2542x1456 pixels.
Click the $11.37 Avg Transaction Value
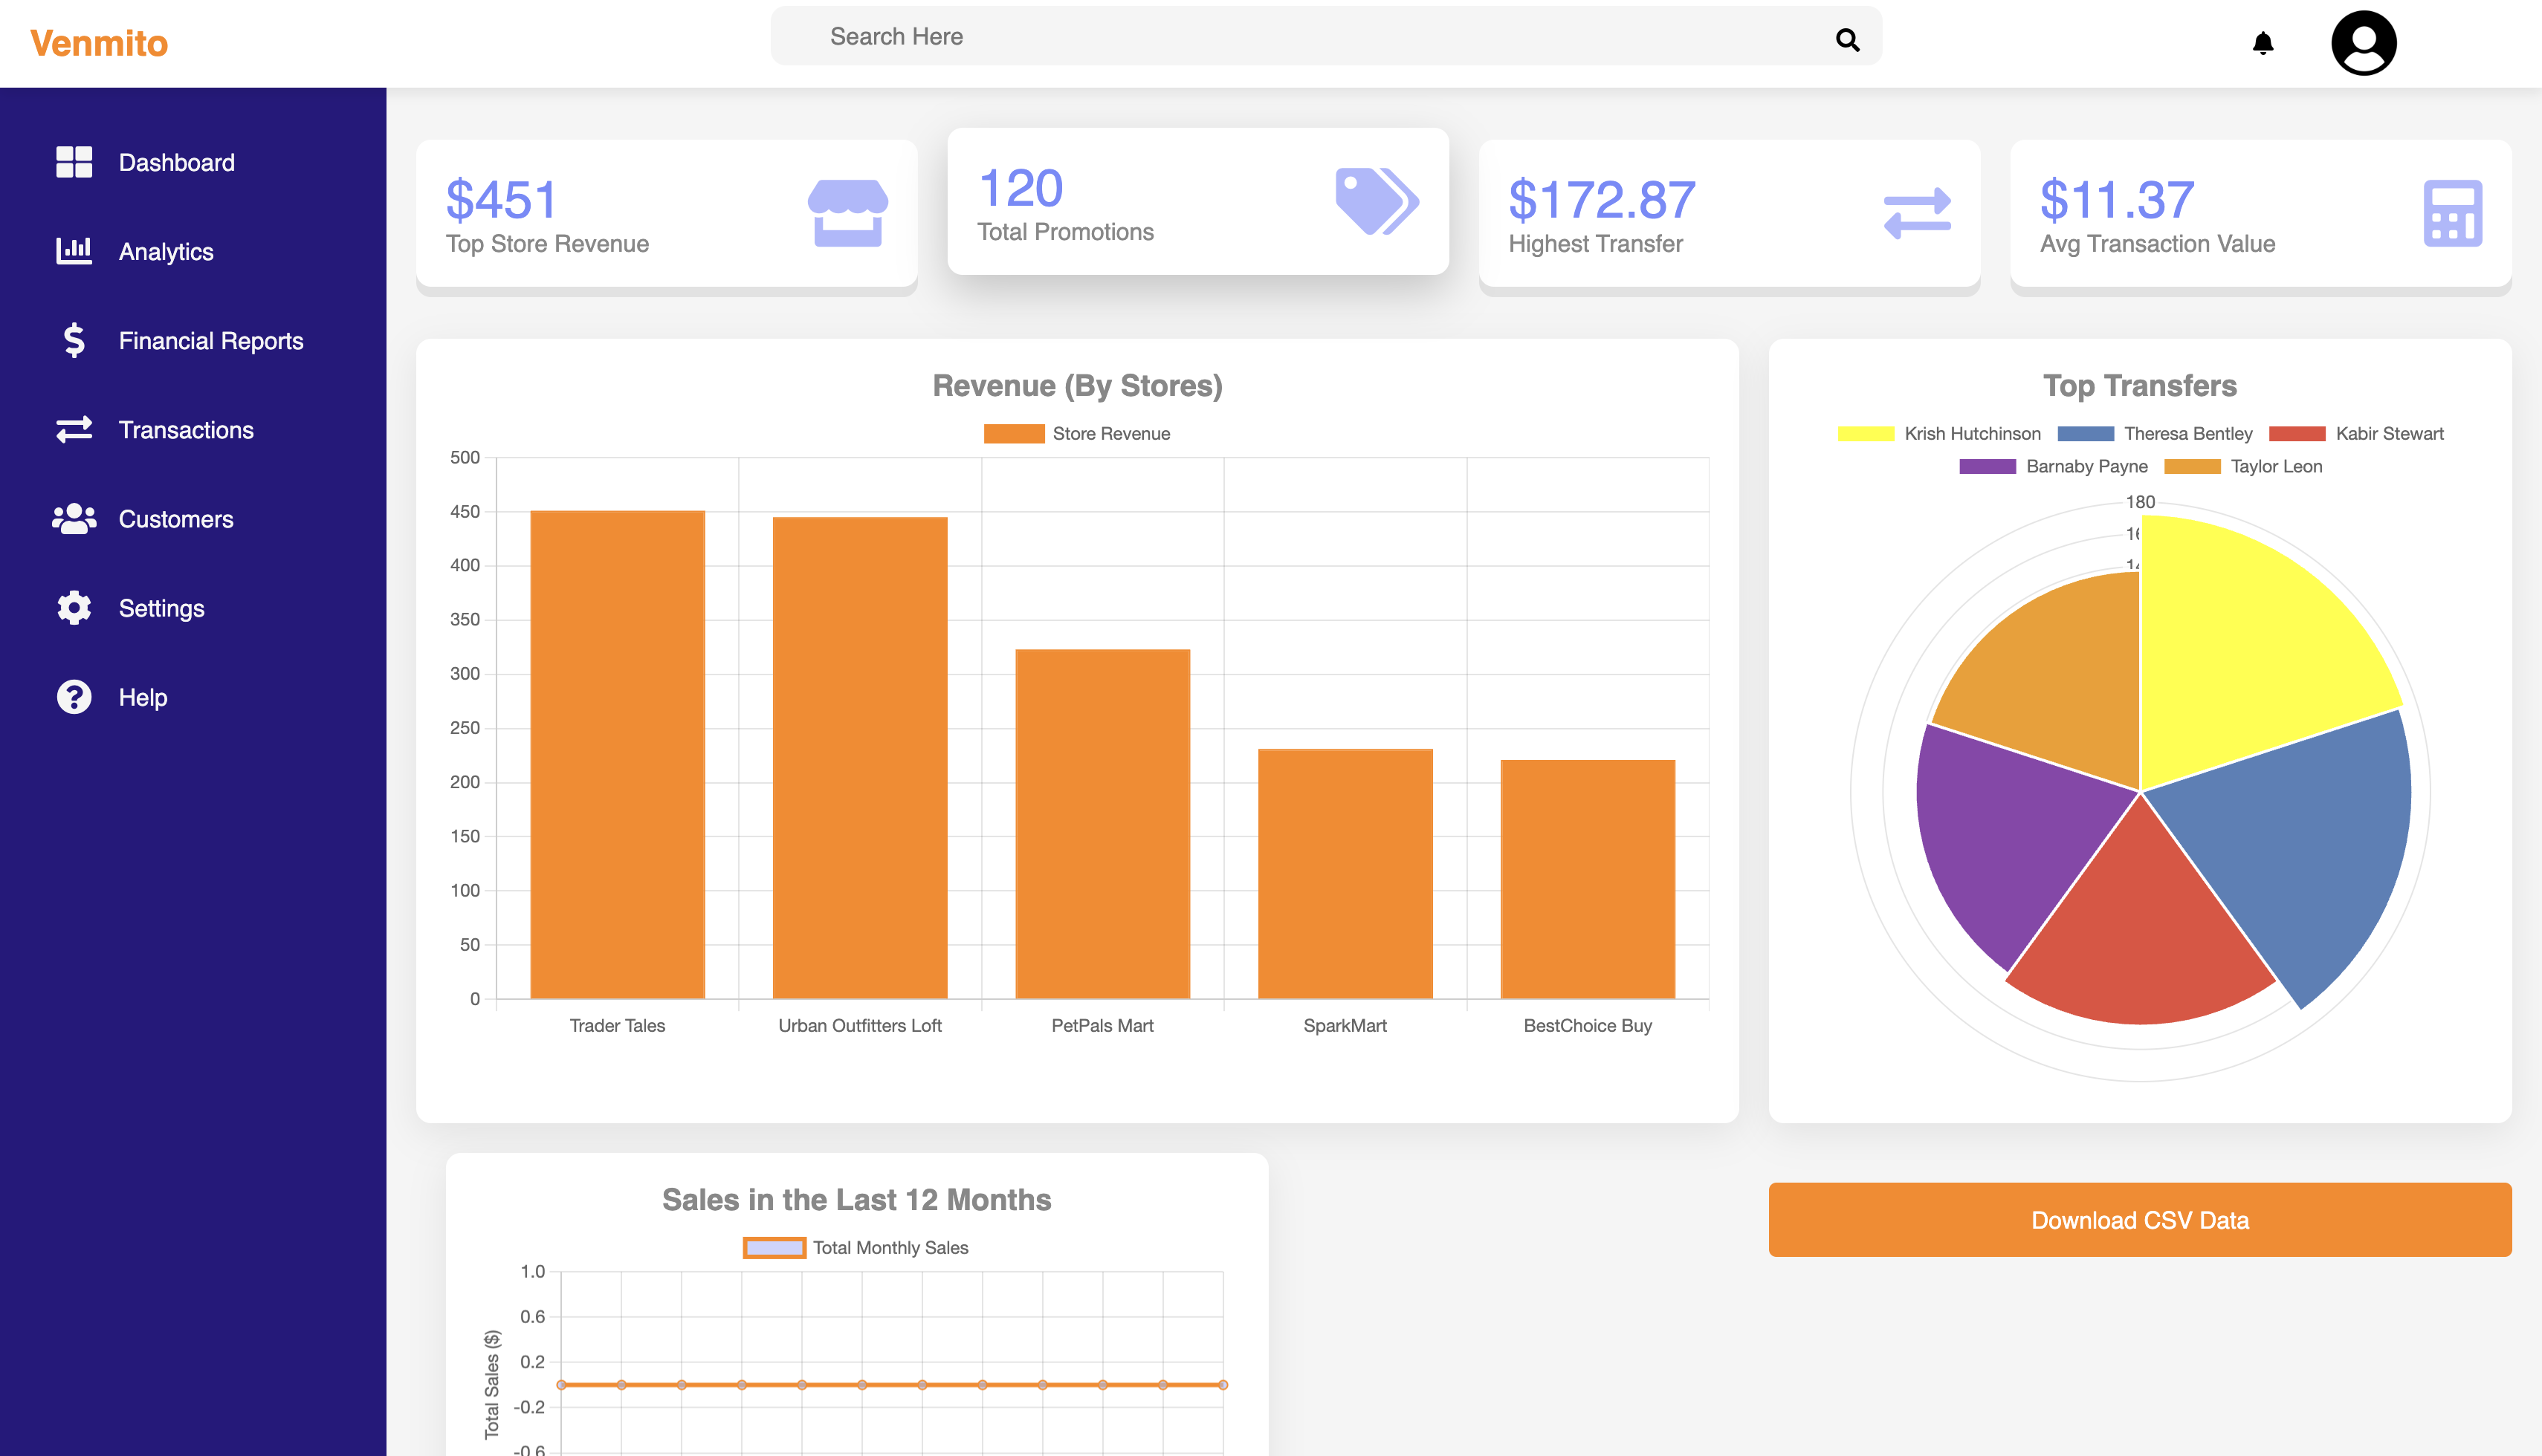[2116, 199]
